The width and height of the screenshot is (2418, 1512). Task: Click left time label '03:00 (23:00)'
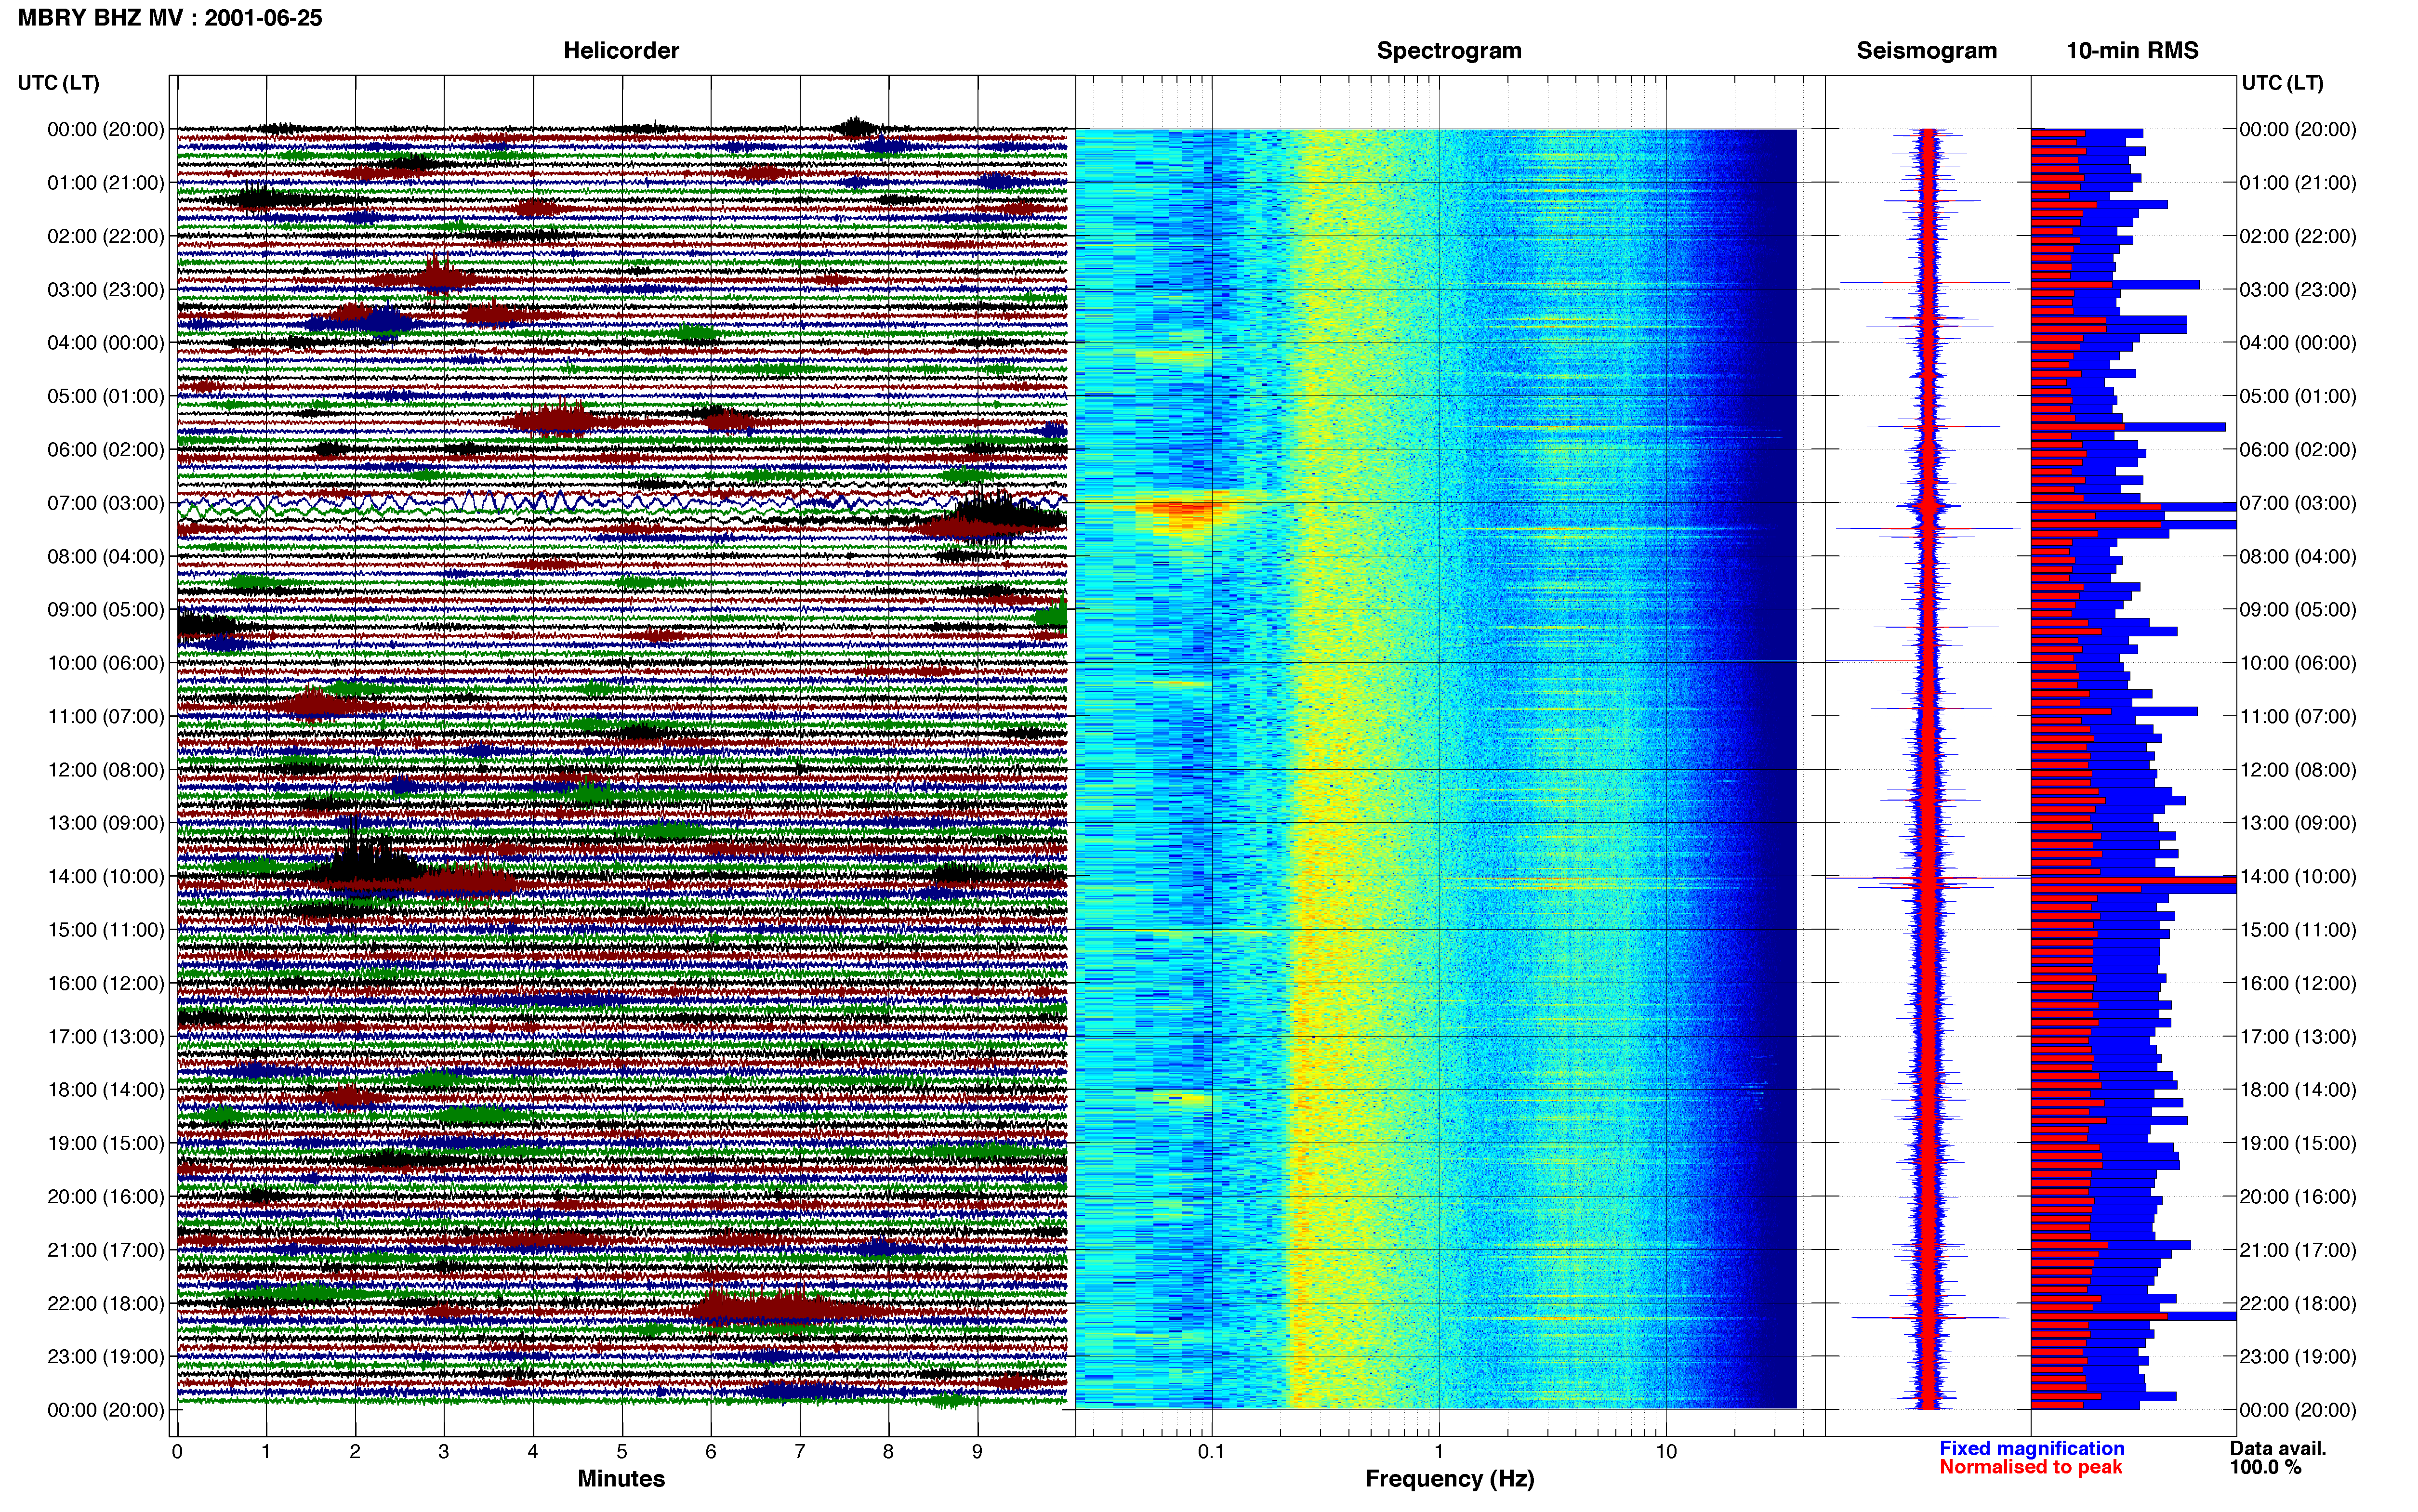[x=106, y=290]
